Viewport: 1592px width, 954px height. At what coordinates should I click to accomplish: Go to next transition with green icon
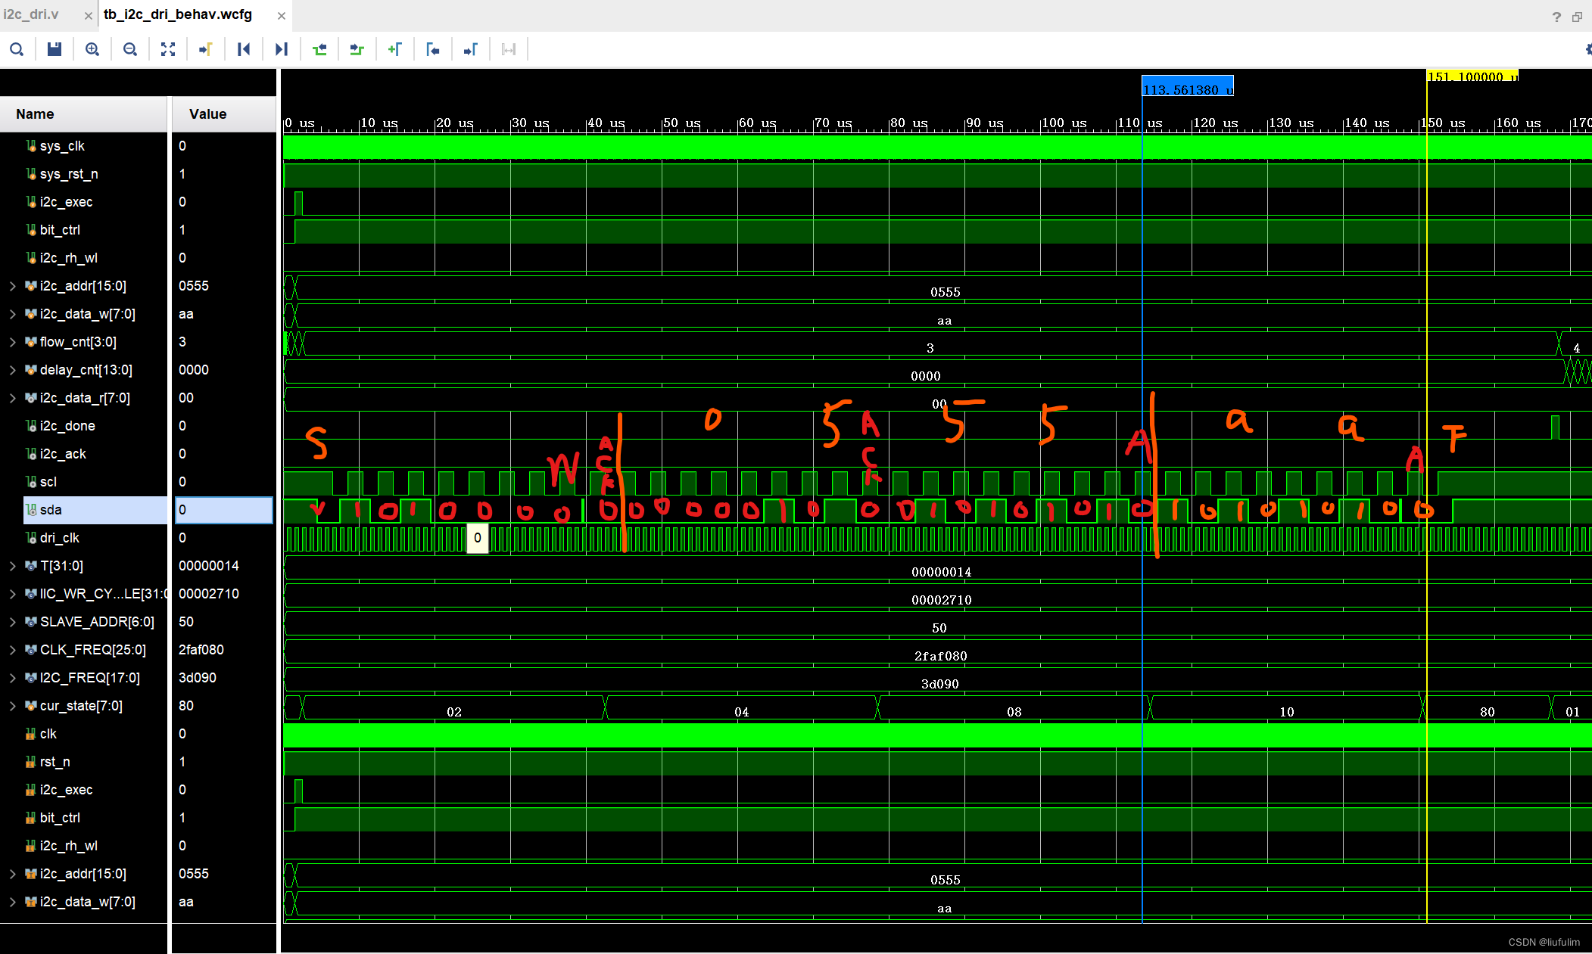[x=357, y=50]
